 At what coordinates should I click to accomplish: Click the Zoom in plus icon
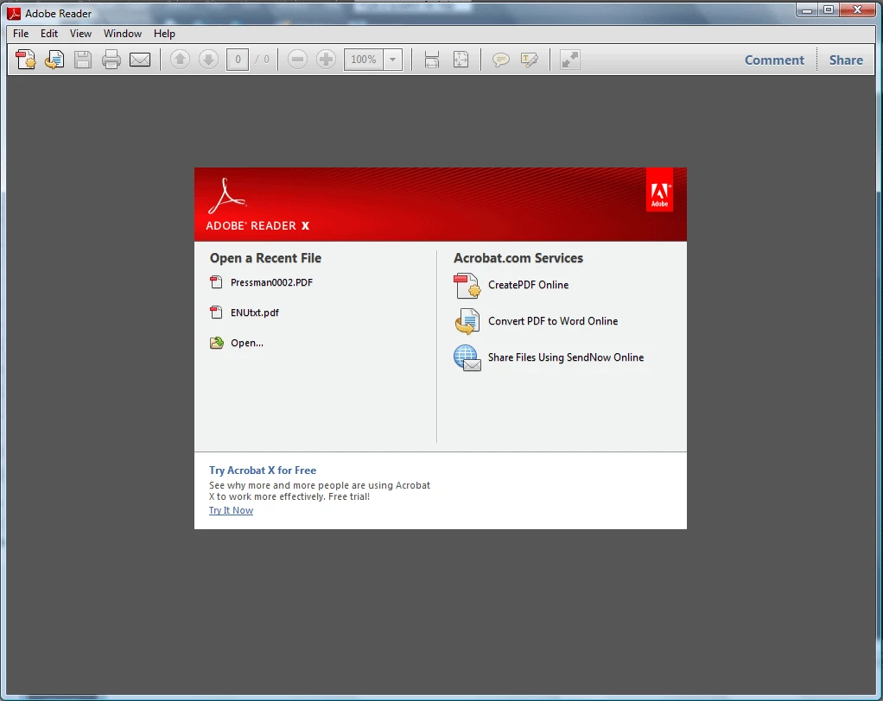click(326, 59)
